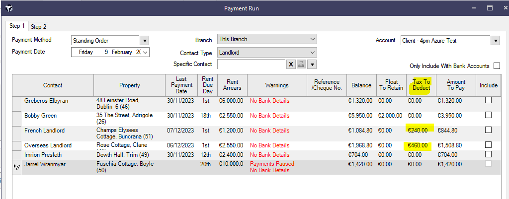Select the Step 1 tab
The width and height of the screenshot is (509, 199).
(17, 26)
